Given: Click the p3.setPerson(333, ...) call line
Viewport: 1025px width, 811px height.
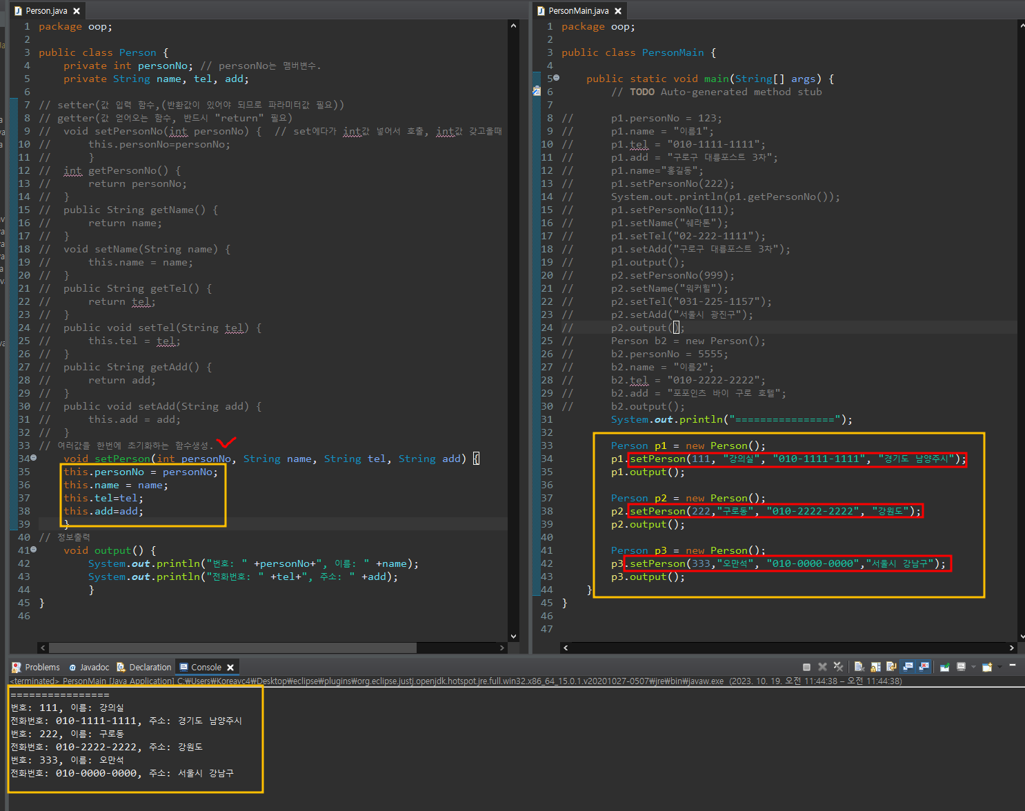Looking at the screenshot, I should point(779,563).
